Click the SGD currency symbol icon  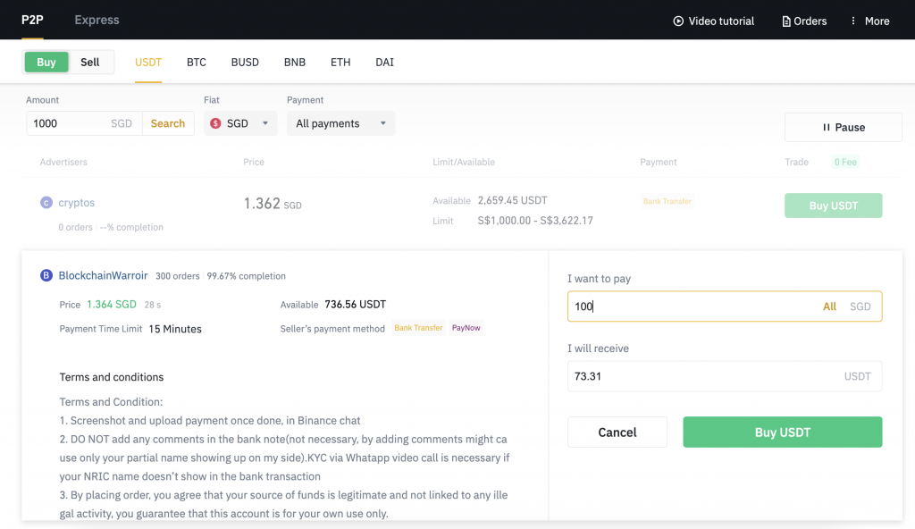point(215,123)
